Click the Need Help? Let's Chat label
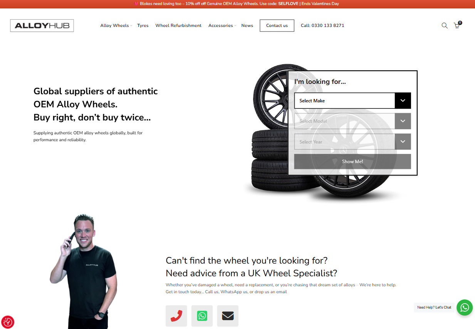 pyautogui.click(x=434, y=307)
